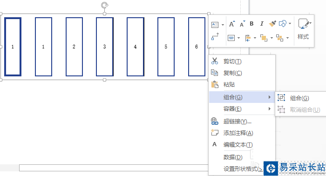The width and height of the screenshot is (326, 176).
Task: Choose 设置形状格式 from the context menu
Action: 243,169
